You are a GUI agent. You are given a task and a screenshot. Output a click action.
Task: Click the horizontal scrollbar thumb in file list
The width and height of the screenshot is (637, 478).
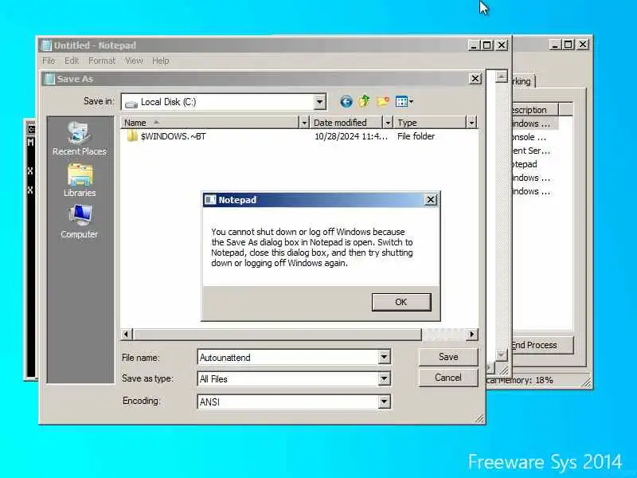(277, 334)
